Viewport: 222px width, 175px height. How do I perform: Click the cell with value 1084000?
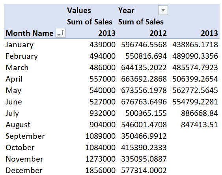coord(101,148)
